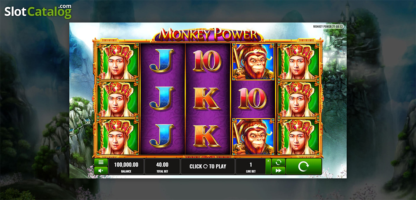Screen dimensions: 416x200
Task: Click the large green spin button
Action: (x=304, y=166)
